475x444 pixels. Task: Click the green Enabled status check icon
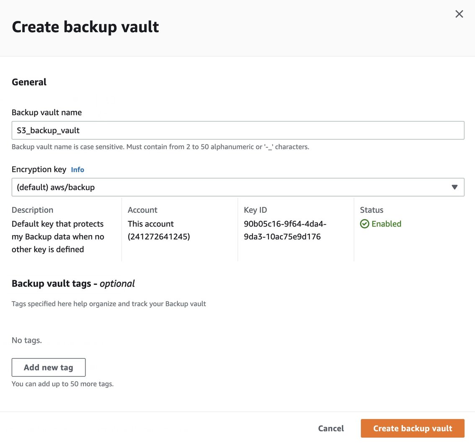point(365,224)
